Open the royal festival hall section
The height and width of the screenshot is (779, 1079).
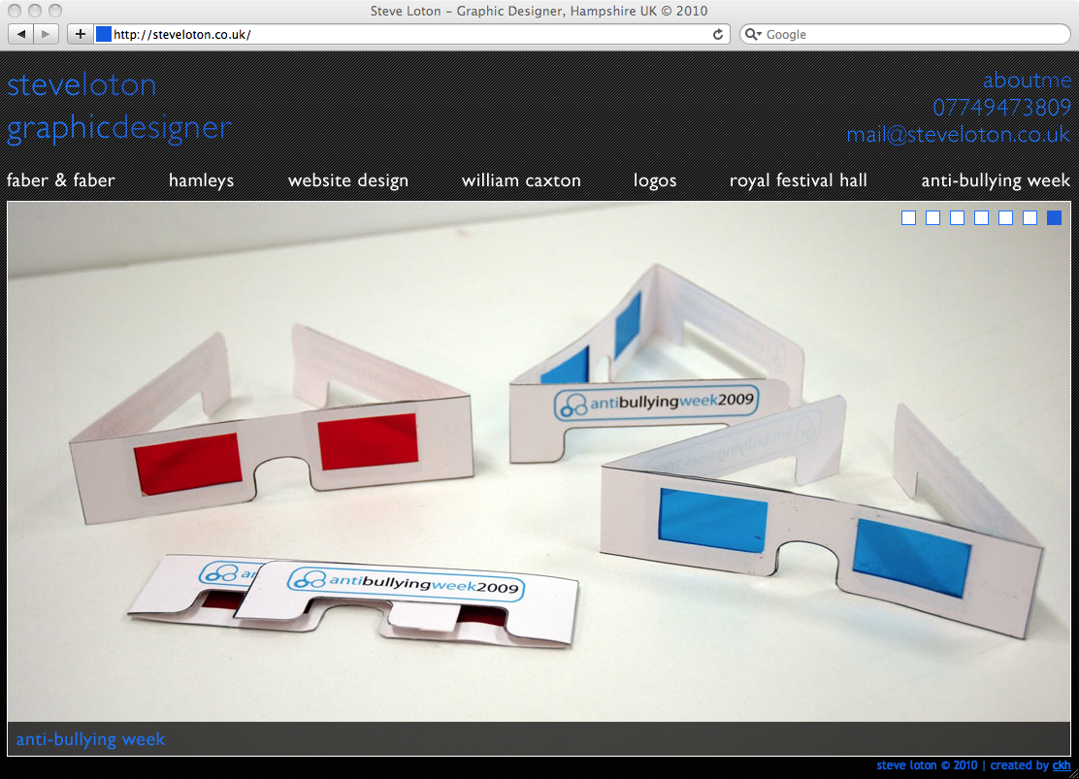click(799, 180)
